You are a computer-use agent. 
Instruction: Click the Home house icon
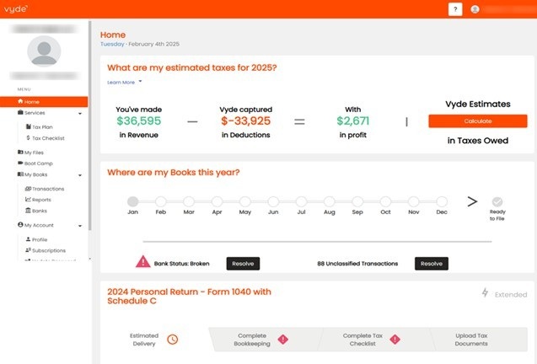[x=20, y=101]
